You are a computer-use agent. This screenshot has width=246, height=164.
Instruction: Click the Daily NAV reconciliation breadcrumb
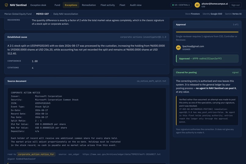coord(66,14)
